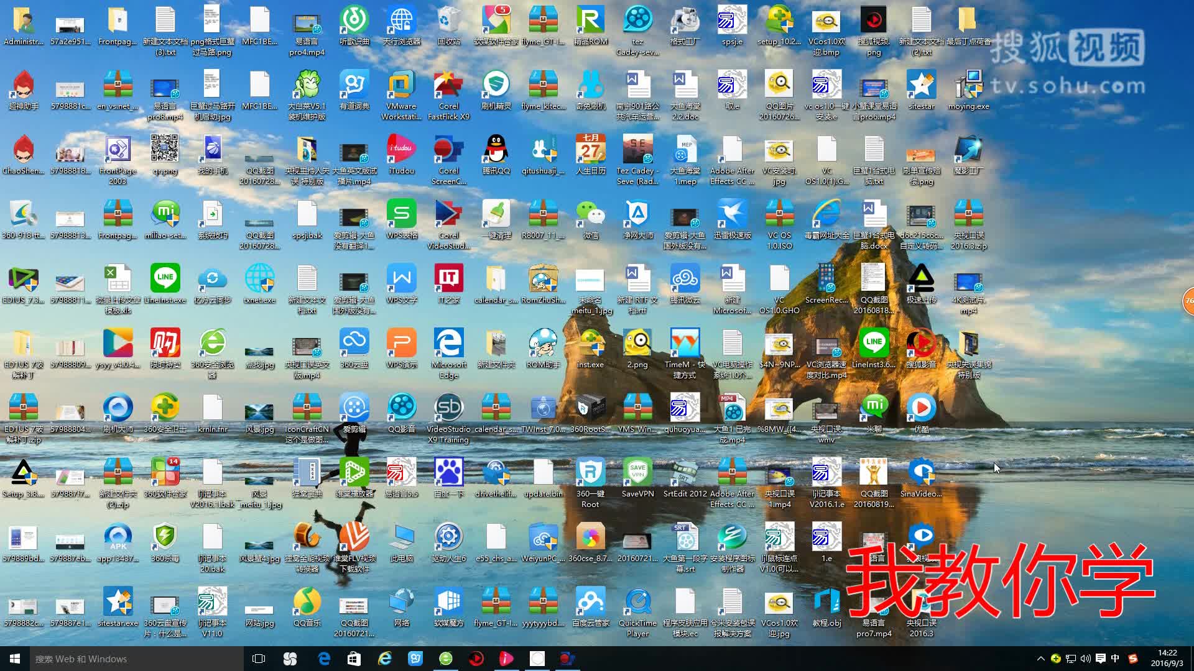Launch WPS表格 spreadsheet shortcut
Viewport: 1194px width, 671px height.
(x=401, y=219)
